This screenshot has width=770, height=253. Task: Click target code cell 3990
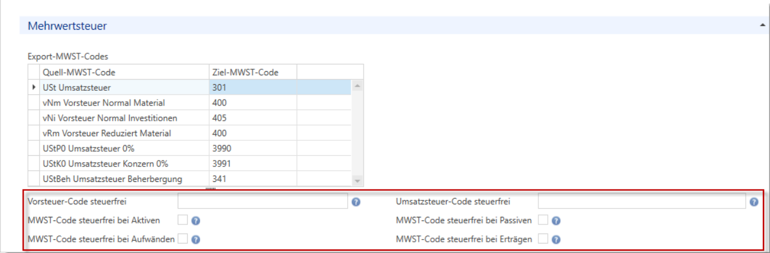(x=253, y=149)
